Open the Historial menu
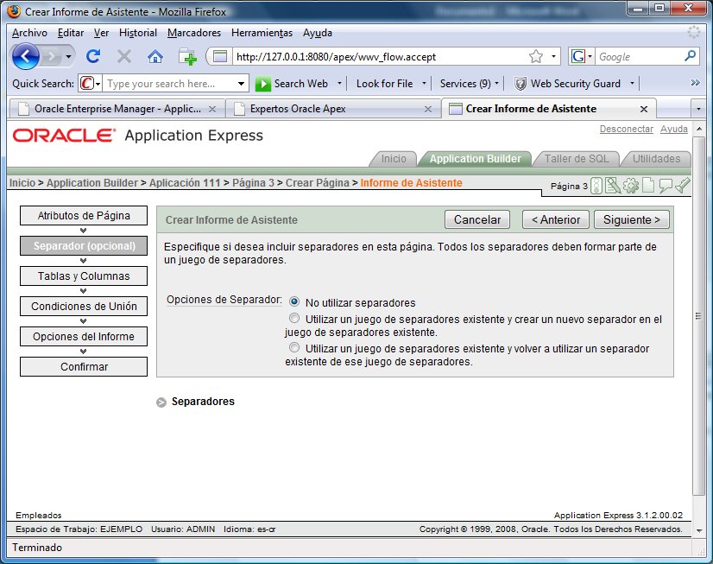Image resolution: width=713 pixels, height=564 pixels. point(138,33)
